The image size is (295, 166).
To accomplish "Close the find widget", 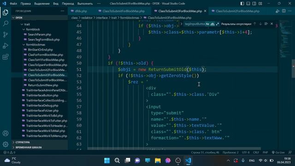I will 271,24.
